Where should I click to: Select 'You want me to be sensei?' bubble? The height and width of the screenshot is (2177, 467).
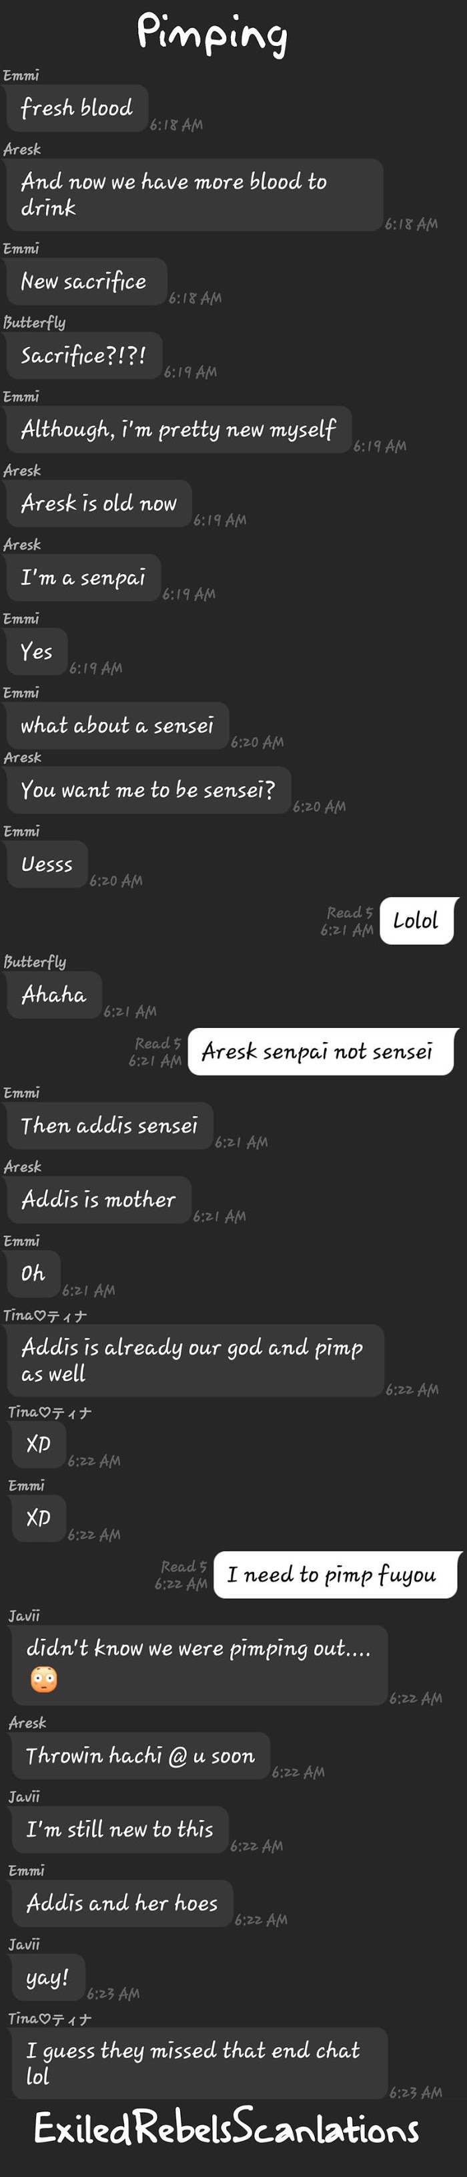click(x=148, y=789)
